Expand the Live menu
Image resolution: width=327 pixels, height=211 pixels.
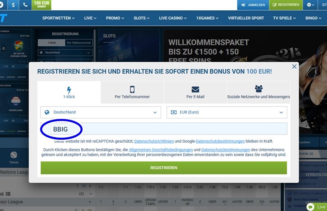tap(90, 18)
